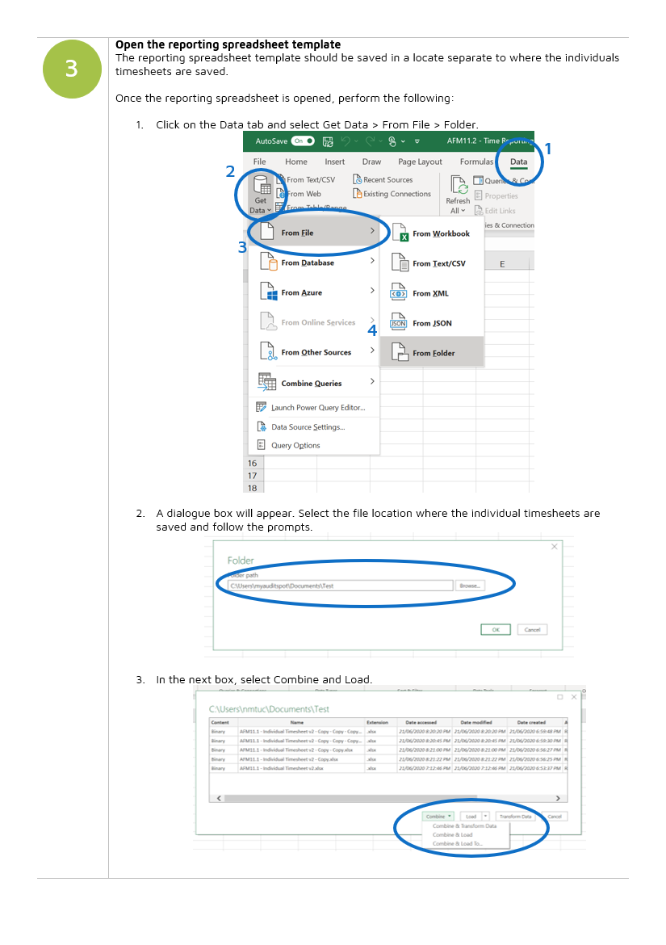Image resolution: width=666 pixels, height=945 pixels.
Task: Click the Transform Data button
Action: [515, 816]
